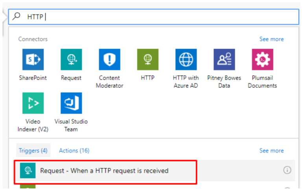Viewport: 302px width, 192px height.
Task: Select the Plumsail Documents connector
Action: [x=263, y=59]
